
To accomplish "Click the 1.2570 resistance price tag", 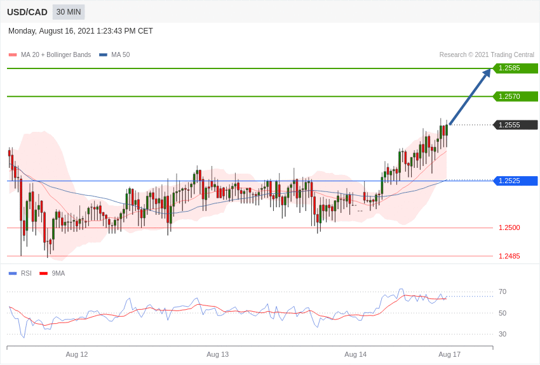I will [515, 96].
